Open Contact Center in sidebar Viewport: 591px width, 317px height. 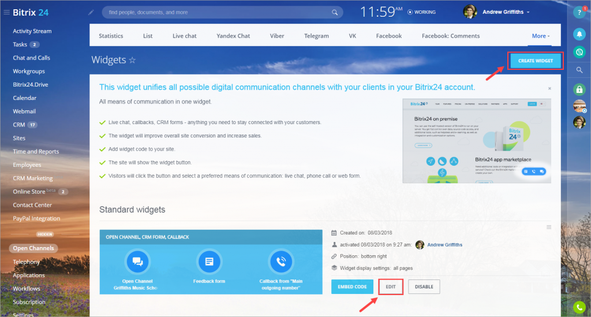(32, 205)
